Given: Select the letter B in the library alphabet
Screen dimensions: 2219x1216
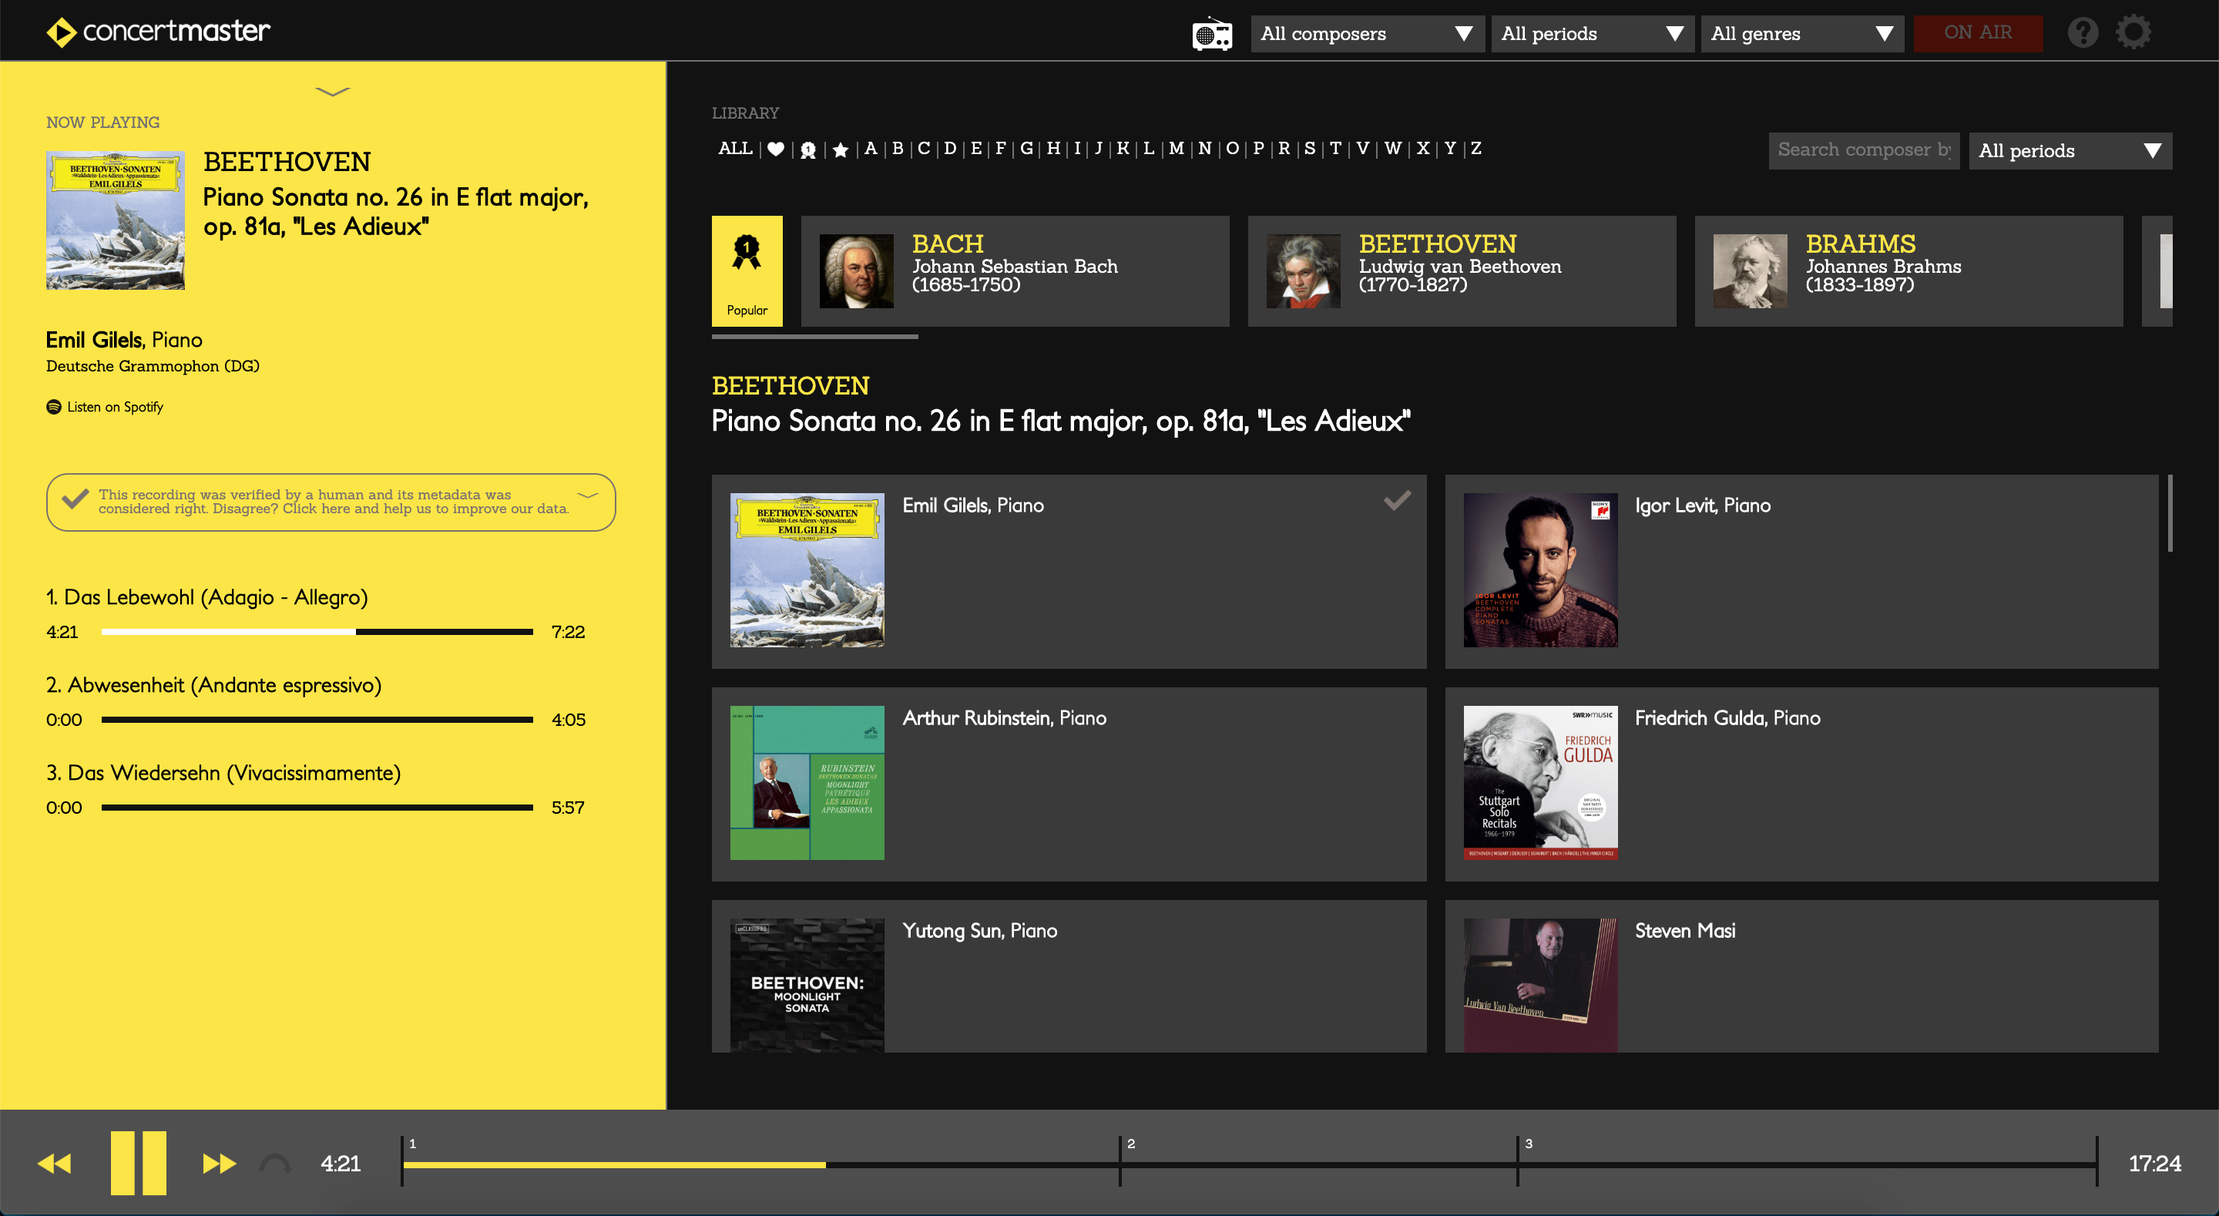Looking at the screenshot, I should pos(896,148).
